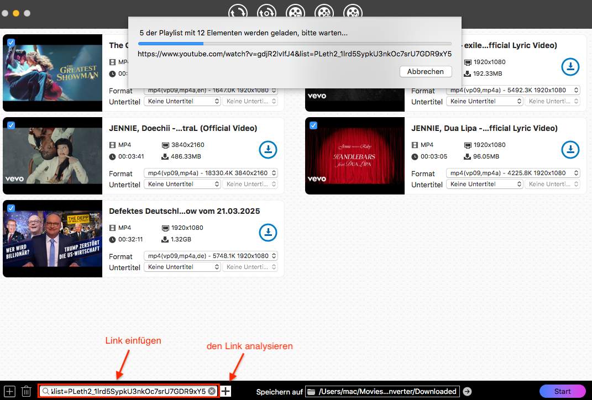Viewport: 592px width, 400px height.
Task: Click the Start button
Action: [x=562, y=391]
